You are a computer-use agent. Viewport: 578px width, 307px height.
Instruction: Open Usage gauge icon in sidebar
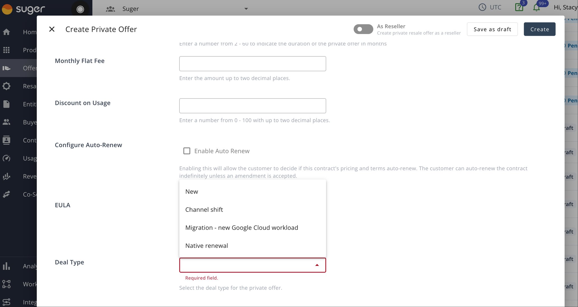pos(6,158)
